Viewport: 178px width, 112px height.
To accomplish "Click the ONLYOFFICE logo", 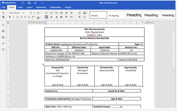I will [x=9, y=3].
